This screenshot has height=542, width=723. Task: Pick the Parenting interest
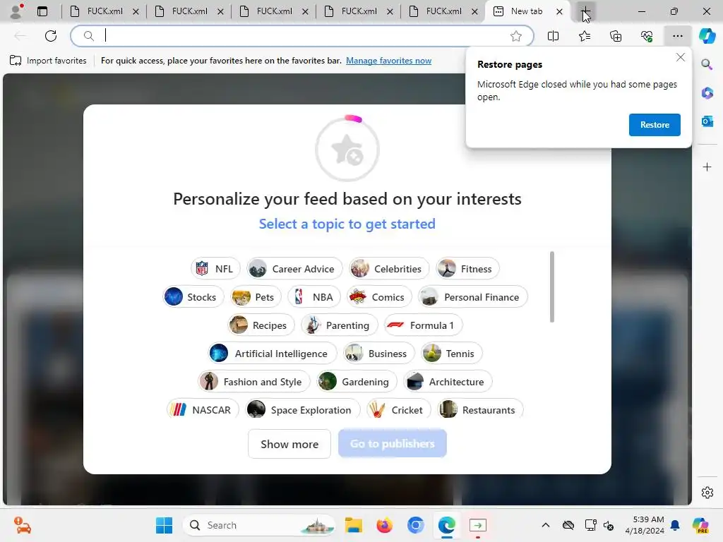pos(339,325)
